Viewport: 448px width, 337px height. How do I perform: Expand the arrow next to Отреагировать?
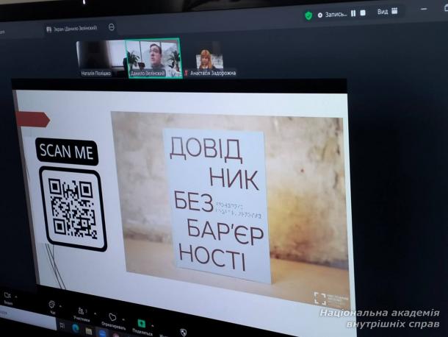[x=123, y=319]
